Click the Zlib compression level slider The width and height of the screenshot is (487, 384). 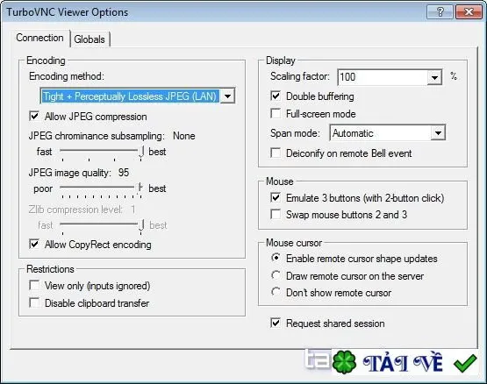[x=102, y=225]
